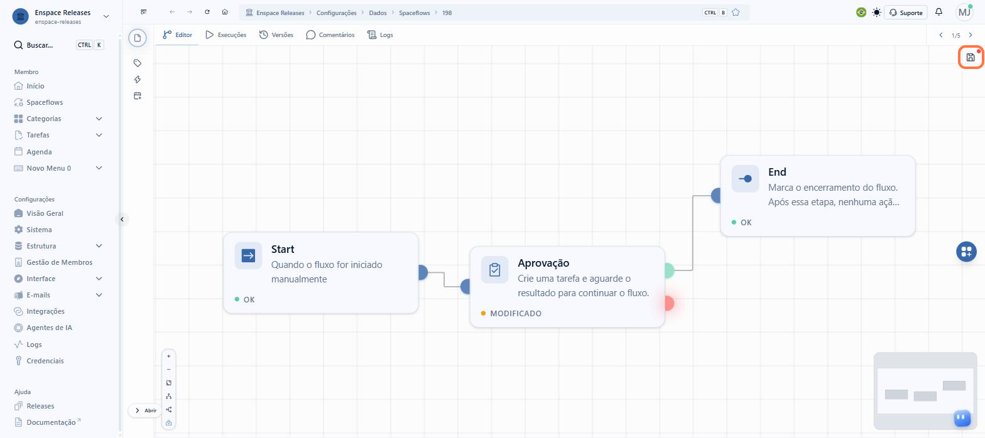The image size is (985, 438).
Task: Click the Dados breadcrumb
Action: (378, 13)
